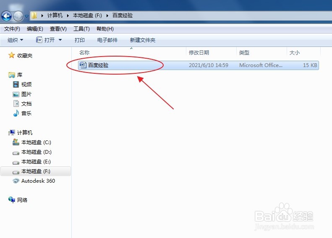Click the date 2021/6/10 14:59
Image resolution: width=332 pixels, height=238 pixels.
209,65
